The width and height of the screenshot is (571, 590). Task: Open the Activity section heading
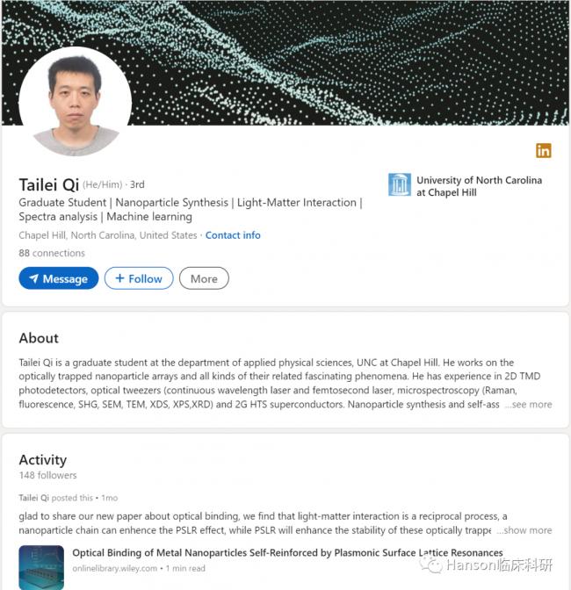coord(43,459)
